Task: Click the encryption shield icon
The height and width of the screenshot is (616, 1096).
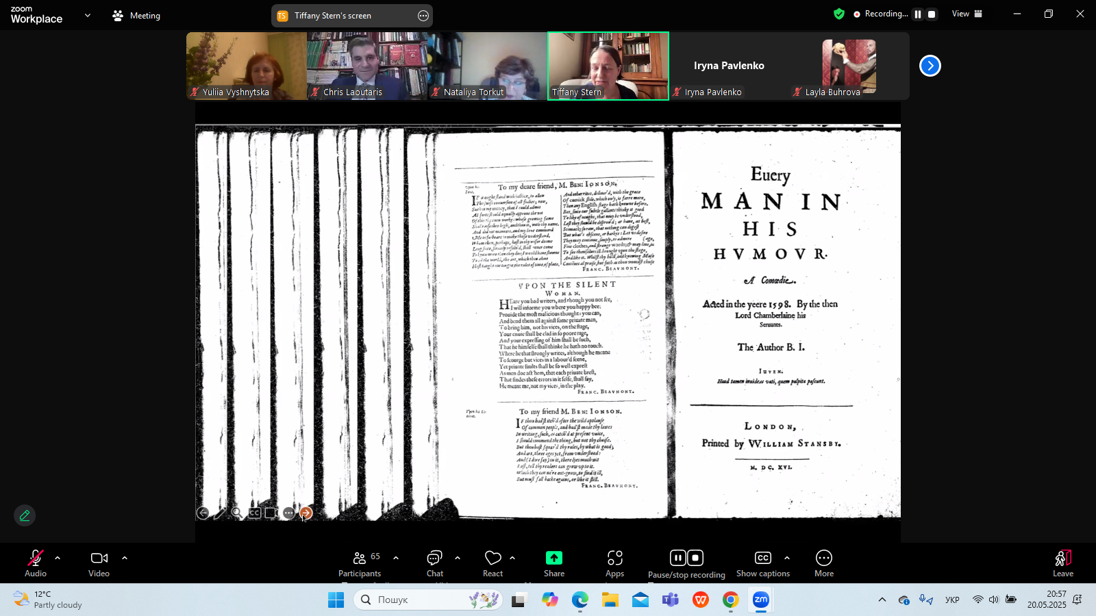Action: pos(839,14)
